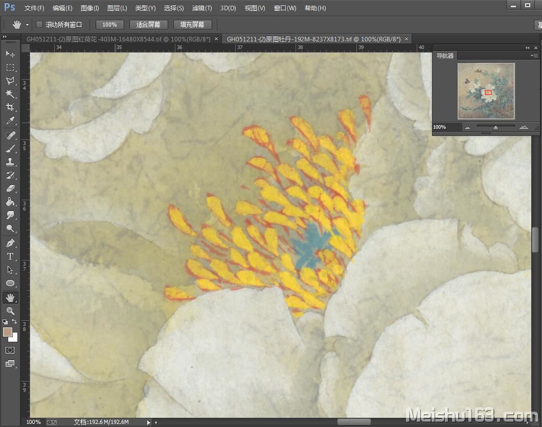This screenshot has height=427, width=542.
Task: Select the Rectangular Marquee tool
Action: [10, 67]
